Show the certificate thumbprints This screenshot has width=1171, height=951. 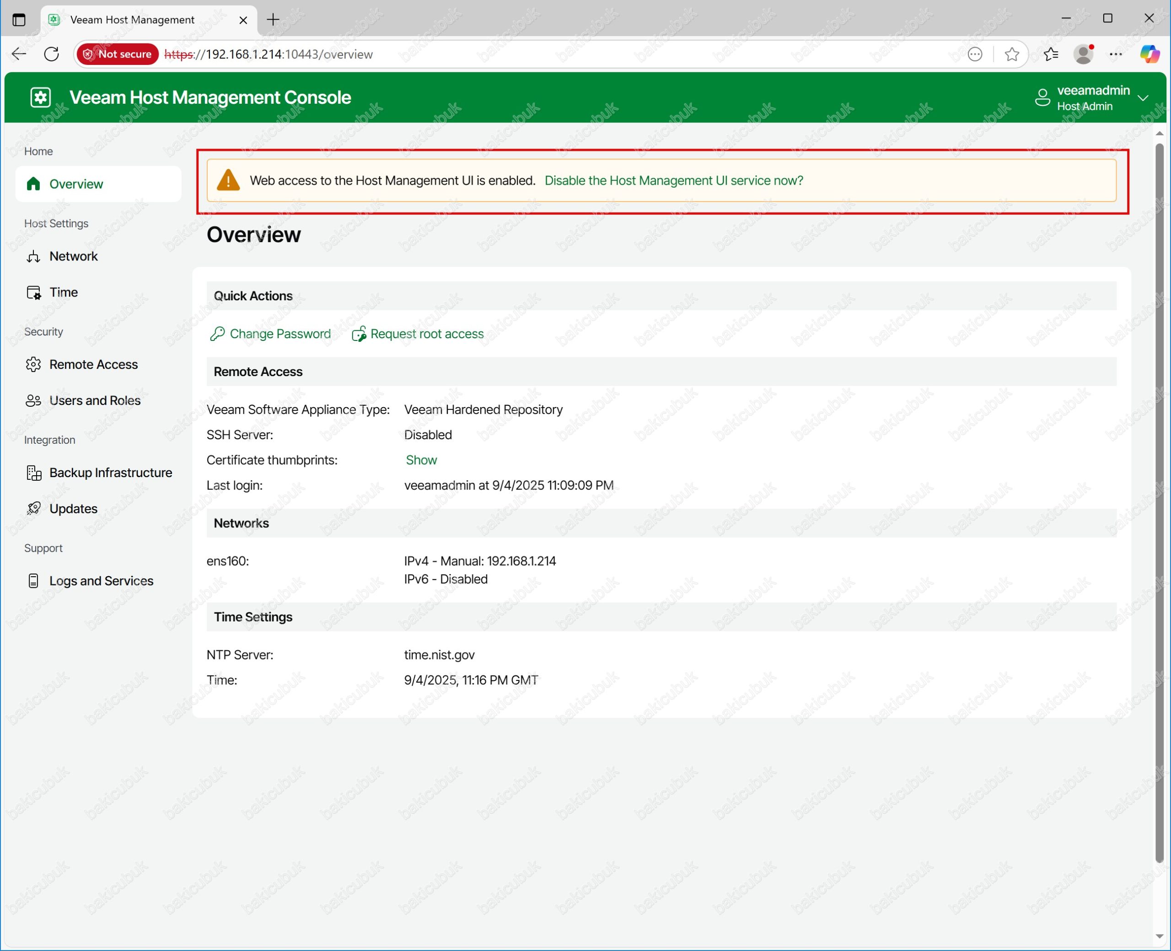(x=421, y=460)
